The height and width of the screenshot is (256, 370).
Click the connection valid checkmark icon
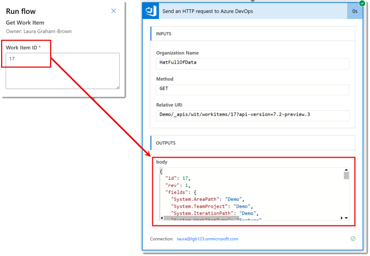[353, 239]
